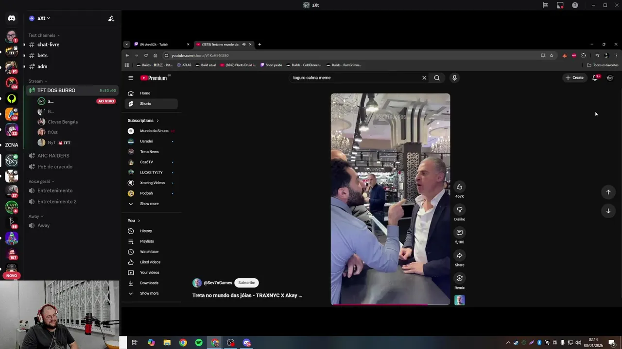Open Playlists in the sidebar

pos(151,241)
